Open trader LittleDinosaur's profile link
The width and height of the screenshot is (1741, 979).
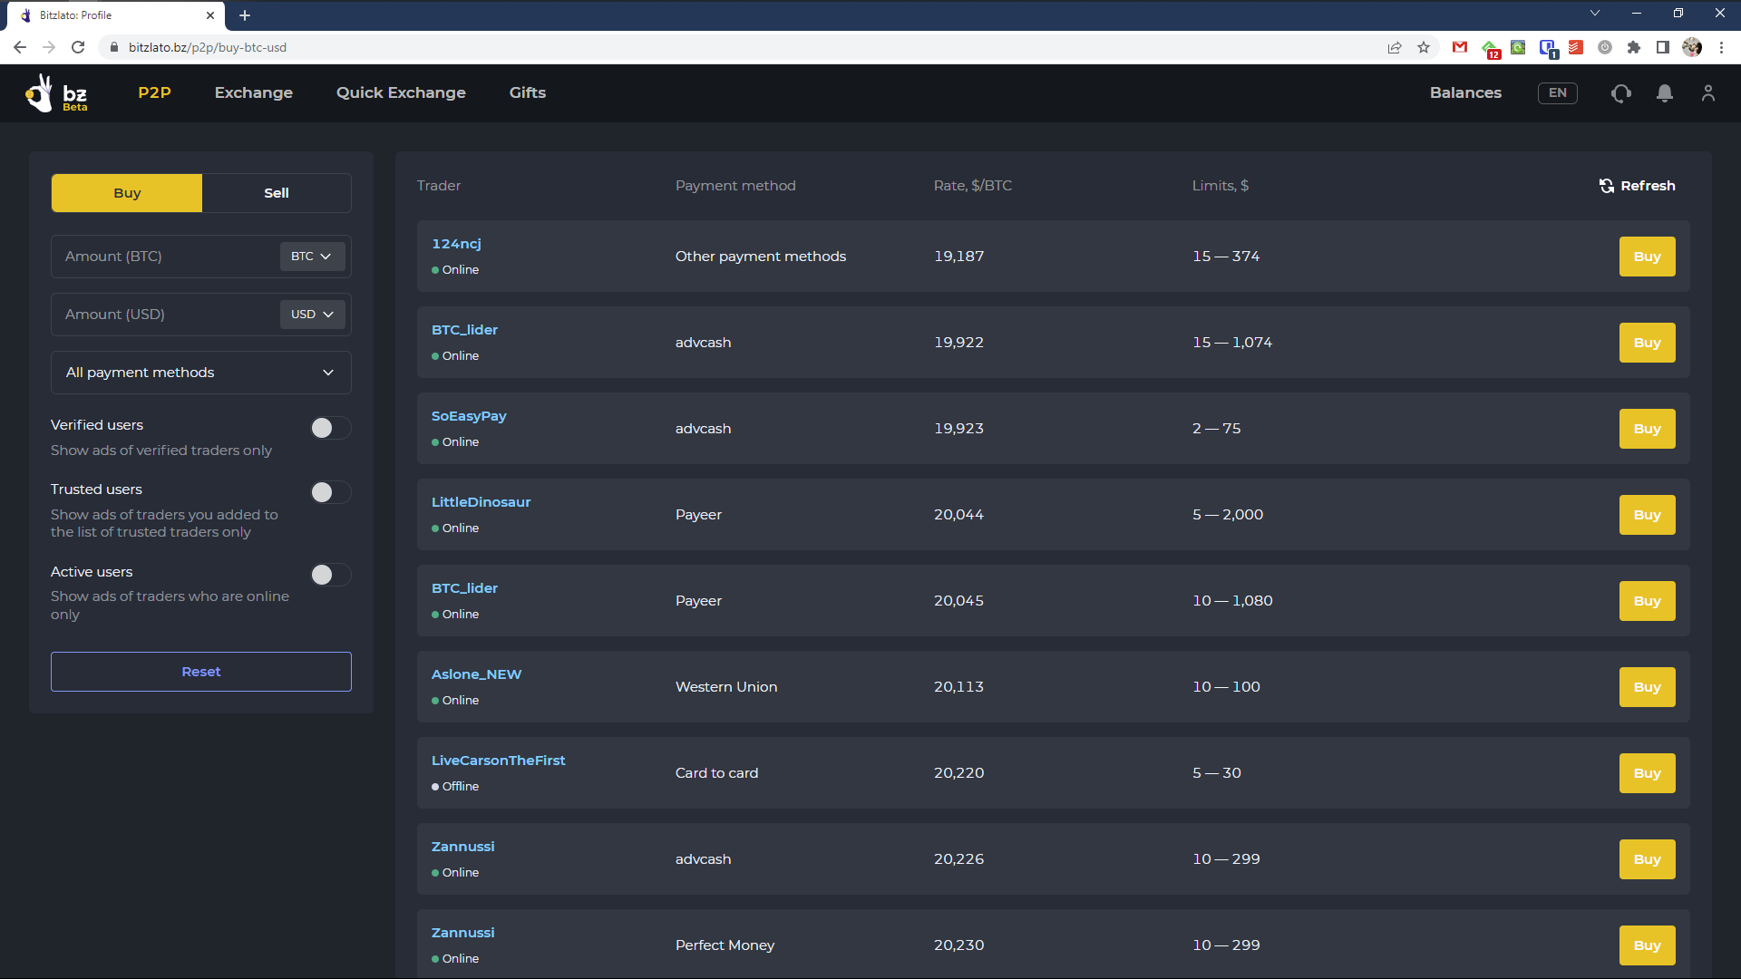click(481, 502)
